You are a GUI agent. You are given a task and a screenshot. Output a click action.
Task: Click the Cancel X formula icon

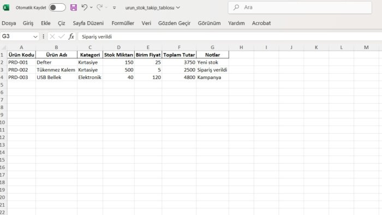52,37
